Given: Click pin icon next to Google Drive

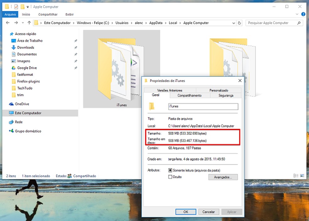Looking at the screenshot, I should tap(75, 68).
